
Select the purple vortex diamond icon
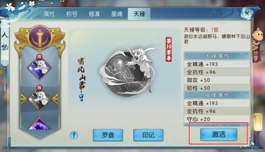coord(39,124)
